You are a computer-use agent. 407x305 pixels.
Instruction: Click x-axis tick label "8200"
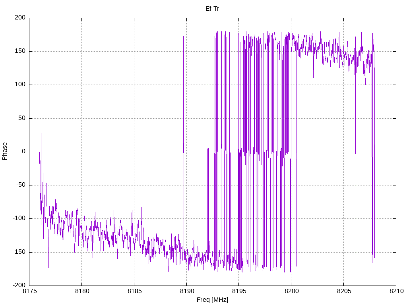(291, 291)
